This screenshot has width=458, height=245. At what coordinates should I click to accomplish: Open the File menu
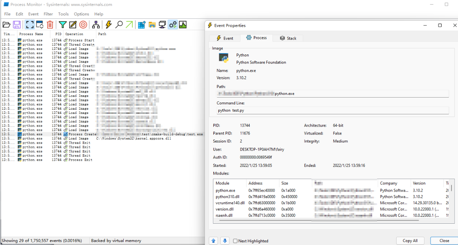[7, 14]
